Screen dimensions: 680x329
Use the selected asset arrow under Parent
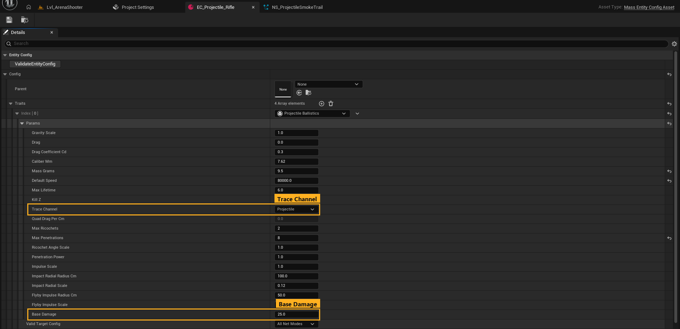(299, 93)
